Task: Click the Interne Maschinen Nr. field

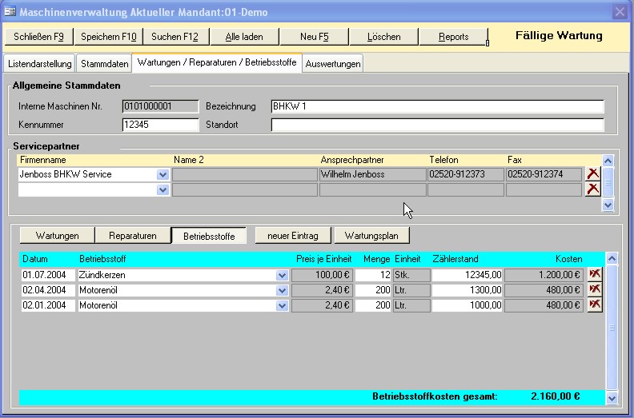Action: click(160, 106)
